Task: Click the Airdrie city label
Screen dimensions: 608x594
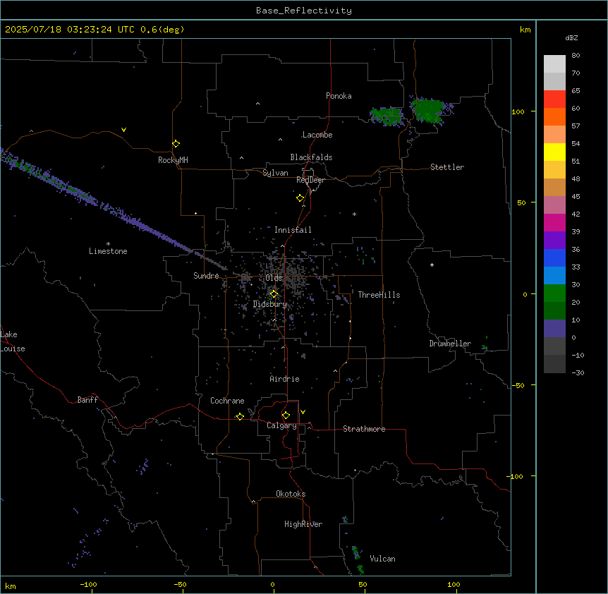Action: tap(284, 379)
